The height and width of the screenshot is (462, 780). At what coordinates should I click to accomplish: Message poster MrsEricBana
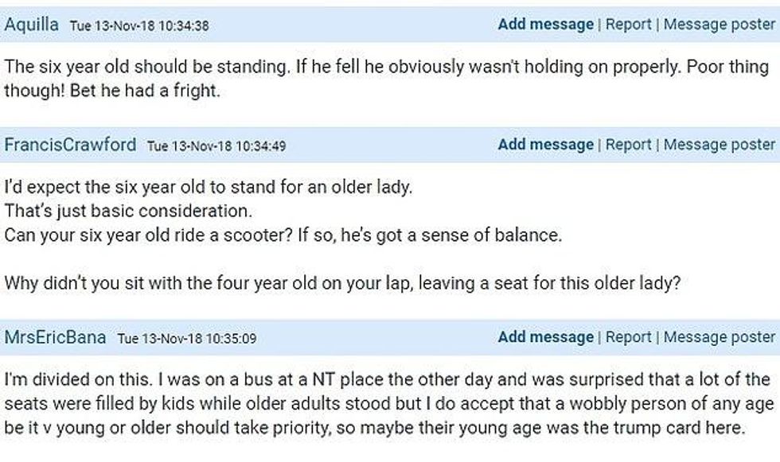pos(720,337)
